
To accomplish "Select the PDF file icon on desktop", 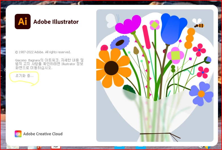I will click(56, 147).
